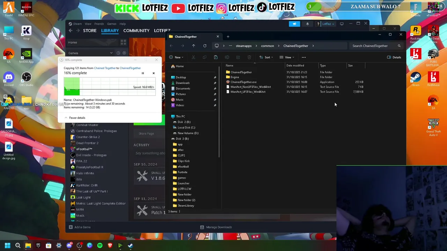Select Local Disk (C:) in sidebar
This screenshot has height=251, width=447.
(186, 128)
